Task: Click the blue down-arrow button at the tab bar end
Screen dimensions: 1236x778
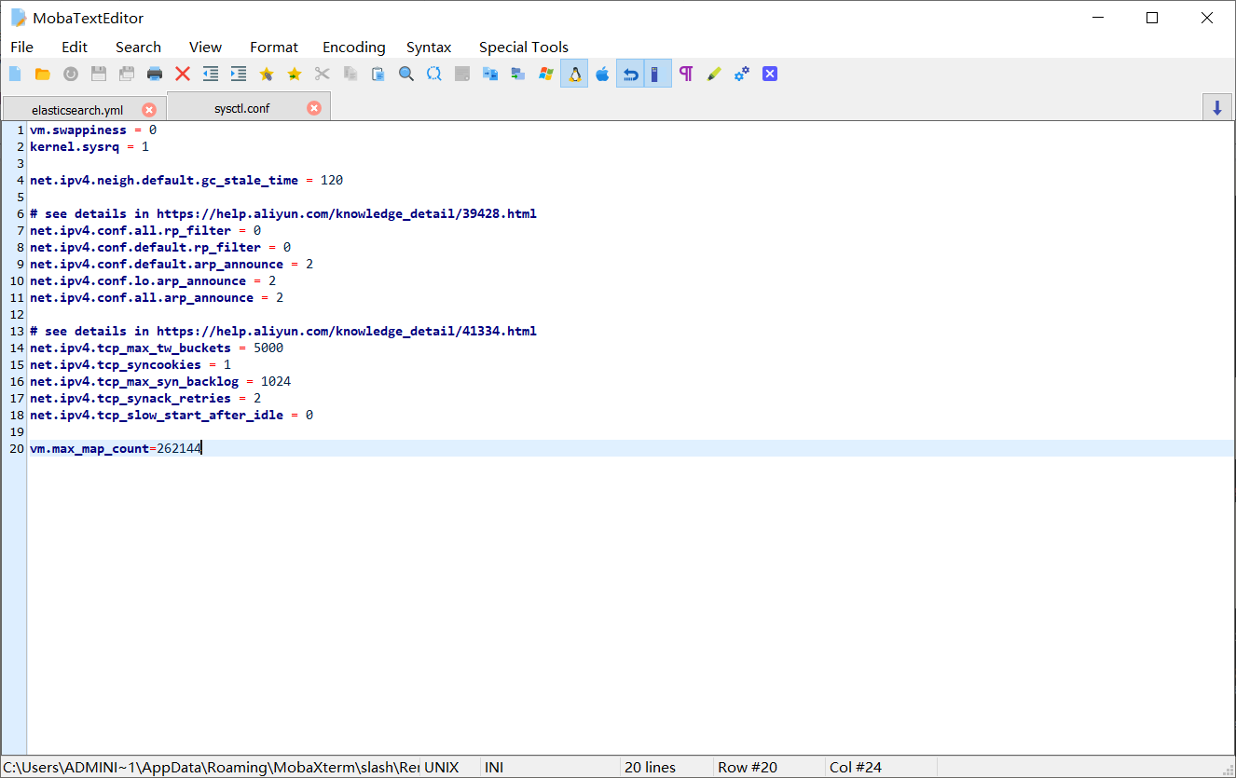Action: pyautogui.click(x=1217, y=107)
